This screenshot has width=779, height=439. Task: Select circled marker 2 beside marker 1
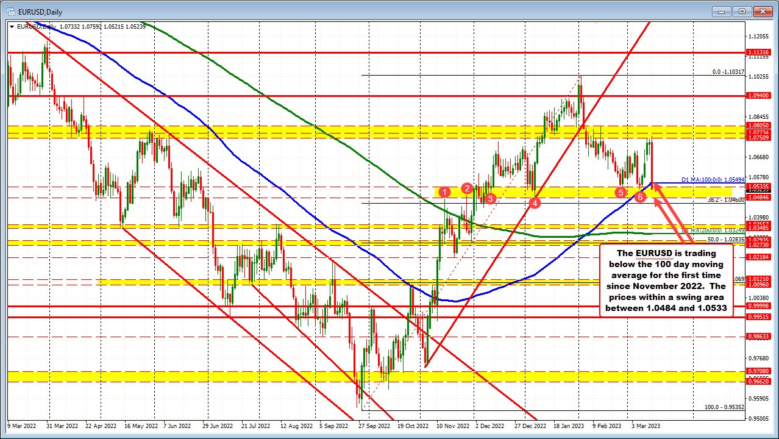[467, 189]
